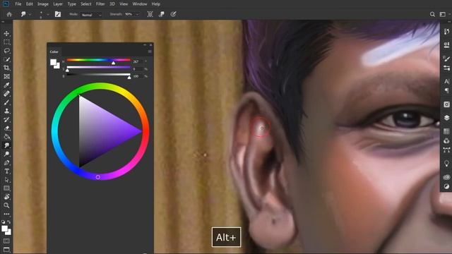Change the screen mode button
452x254 pixels.
pos(6,250)
